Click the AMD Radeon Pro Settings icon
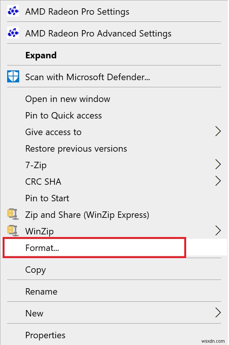This screenshot has height=345, width=229. point(12,11)
